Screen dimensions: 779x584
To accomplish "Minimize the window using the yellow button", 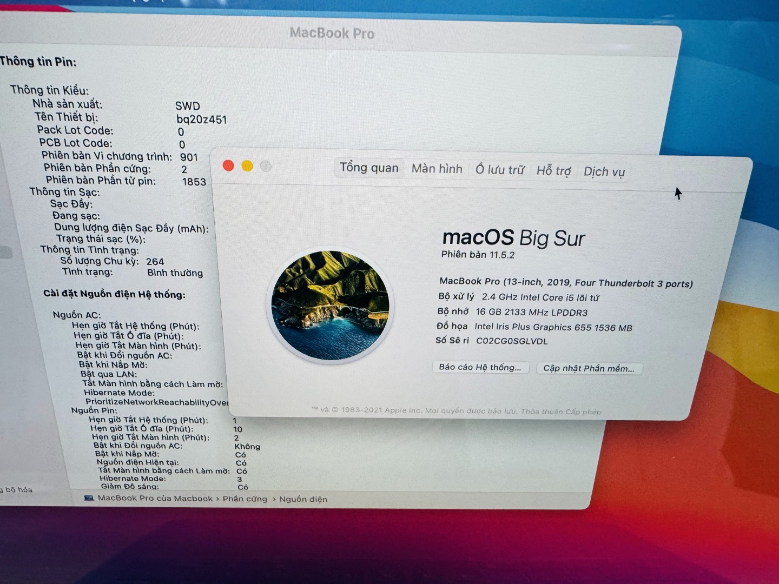I will 247,166.
